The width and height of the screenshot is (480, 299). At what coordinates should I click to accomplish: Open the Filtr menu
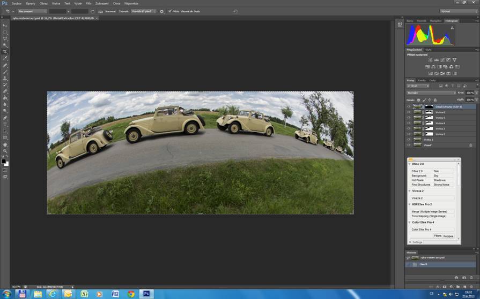point(89,3)
